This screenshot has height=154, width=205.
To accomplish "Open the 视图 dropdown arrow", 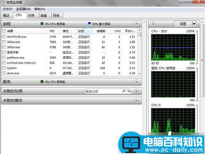I will 194,24.
